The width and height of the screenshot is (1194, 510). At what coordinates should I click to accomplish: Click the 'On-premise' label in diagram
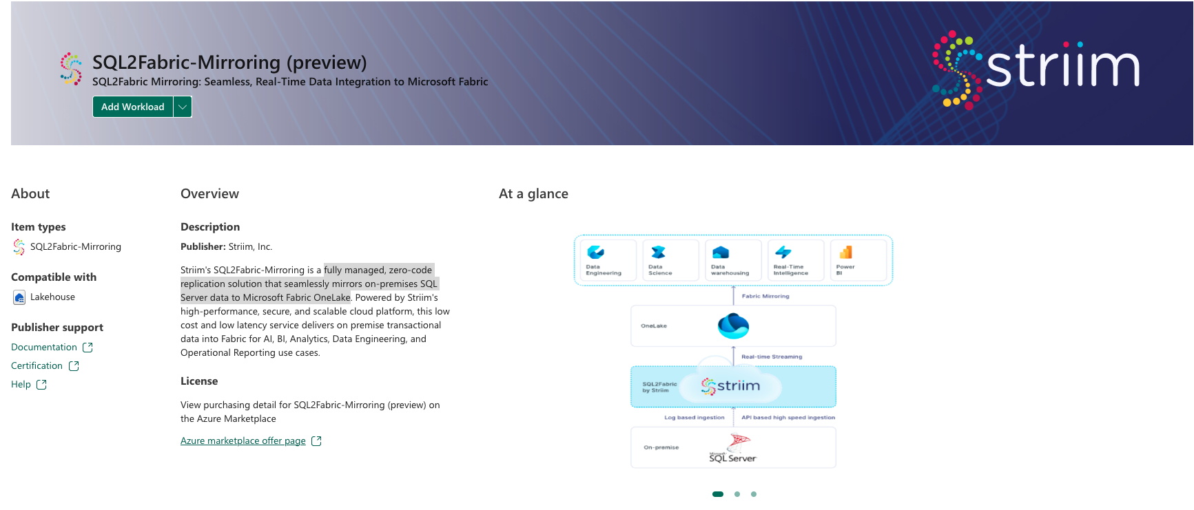point(661,448)
